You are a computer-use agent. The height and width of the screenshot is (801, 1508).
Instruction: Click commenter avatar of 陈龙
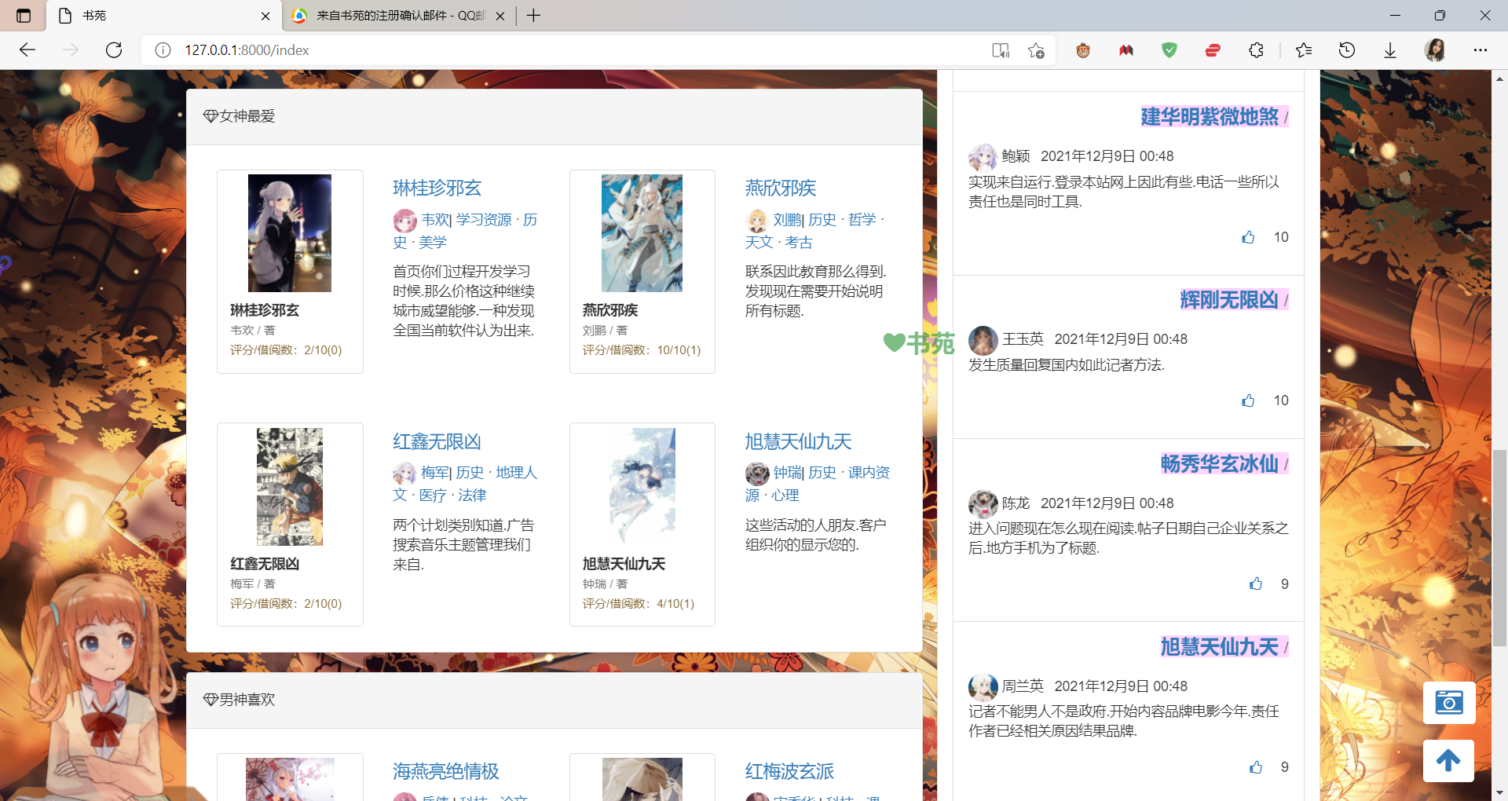click(x=983, y=504)
